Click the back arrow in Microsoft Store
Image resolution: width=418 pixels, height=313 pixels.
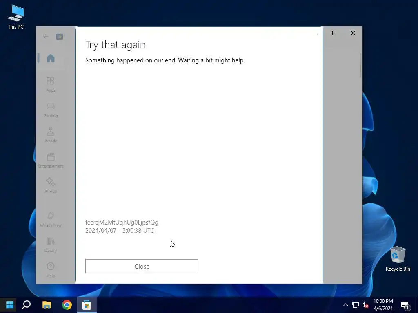[46, 36]
